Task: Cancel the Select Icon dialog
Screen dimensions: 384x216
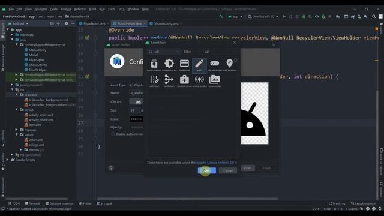Action: (x=228, y=170)
